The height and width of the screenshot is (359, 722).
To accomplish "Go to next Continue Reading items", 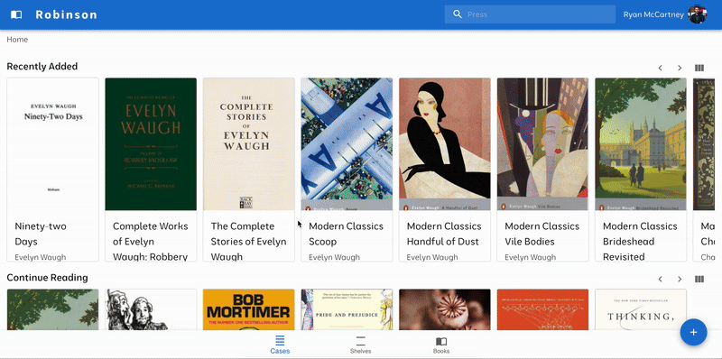I will (x=680, y=279).
